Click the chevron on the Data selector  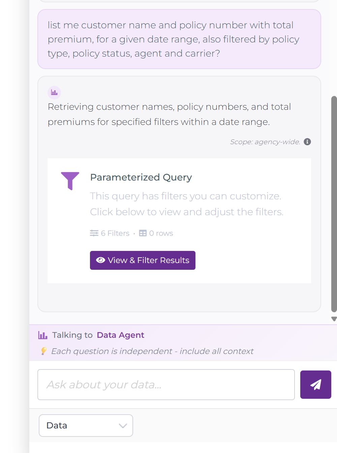(x=122, y=425)
